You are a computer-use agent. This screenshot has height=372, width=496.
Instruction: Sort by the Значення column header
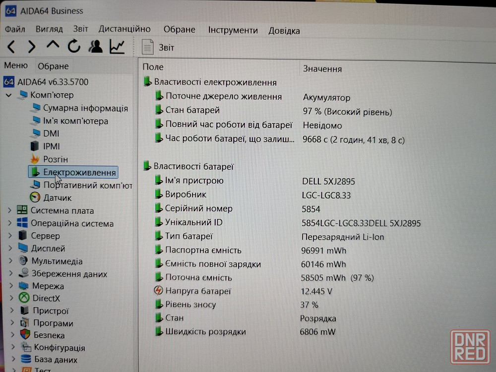tap(322, 68)
